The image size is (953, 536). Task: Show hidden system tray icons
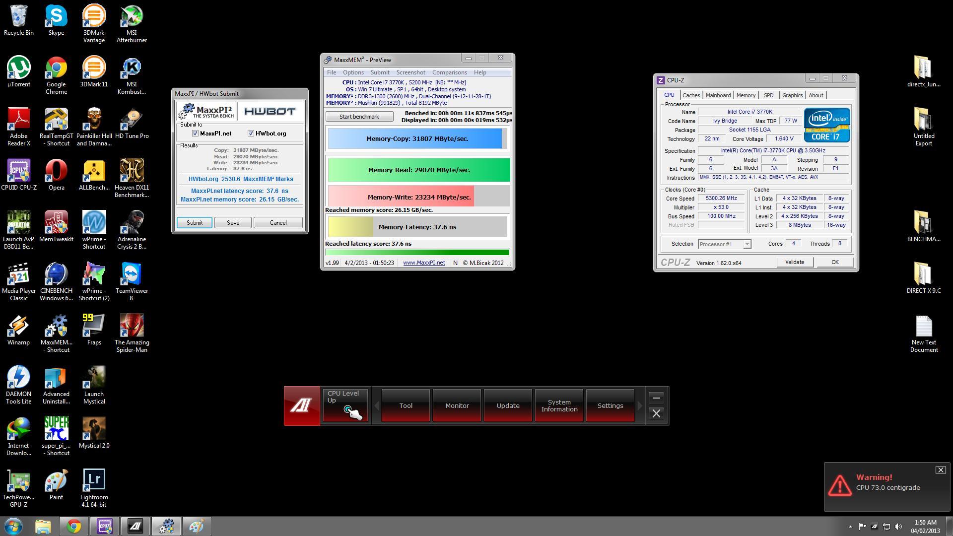(850, 527)
